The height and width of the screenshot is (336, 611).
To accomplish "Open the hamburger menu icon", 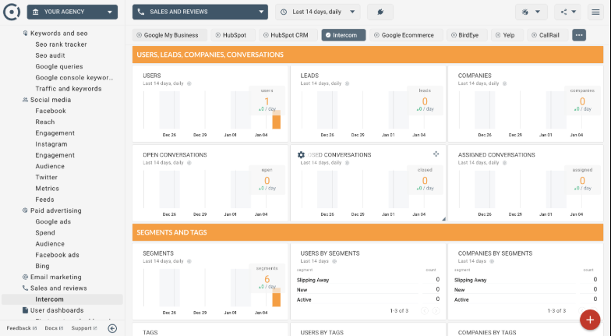I will click(595, 12).
